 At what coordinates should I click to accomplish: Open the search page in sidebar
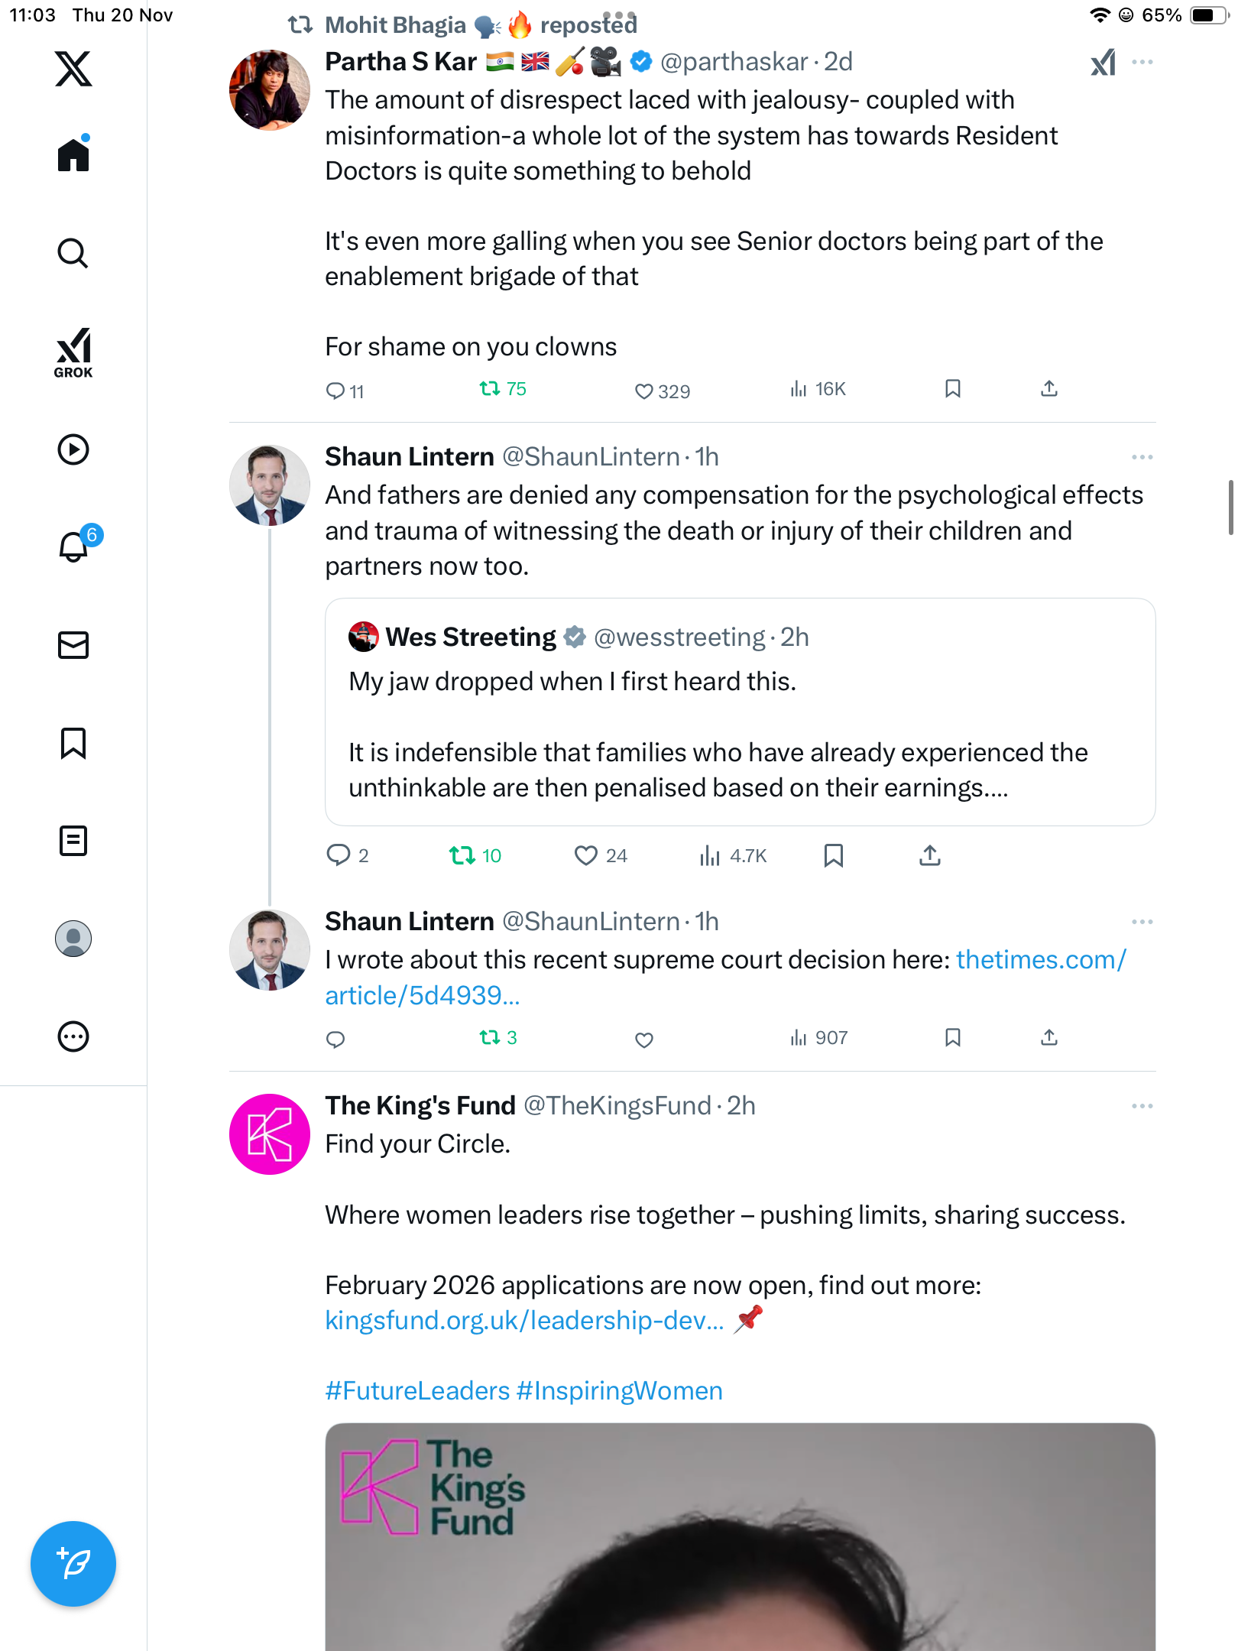pos(73,254)
